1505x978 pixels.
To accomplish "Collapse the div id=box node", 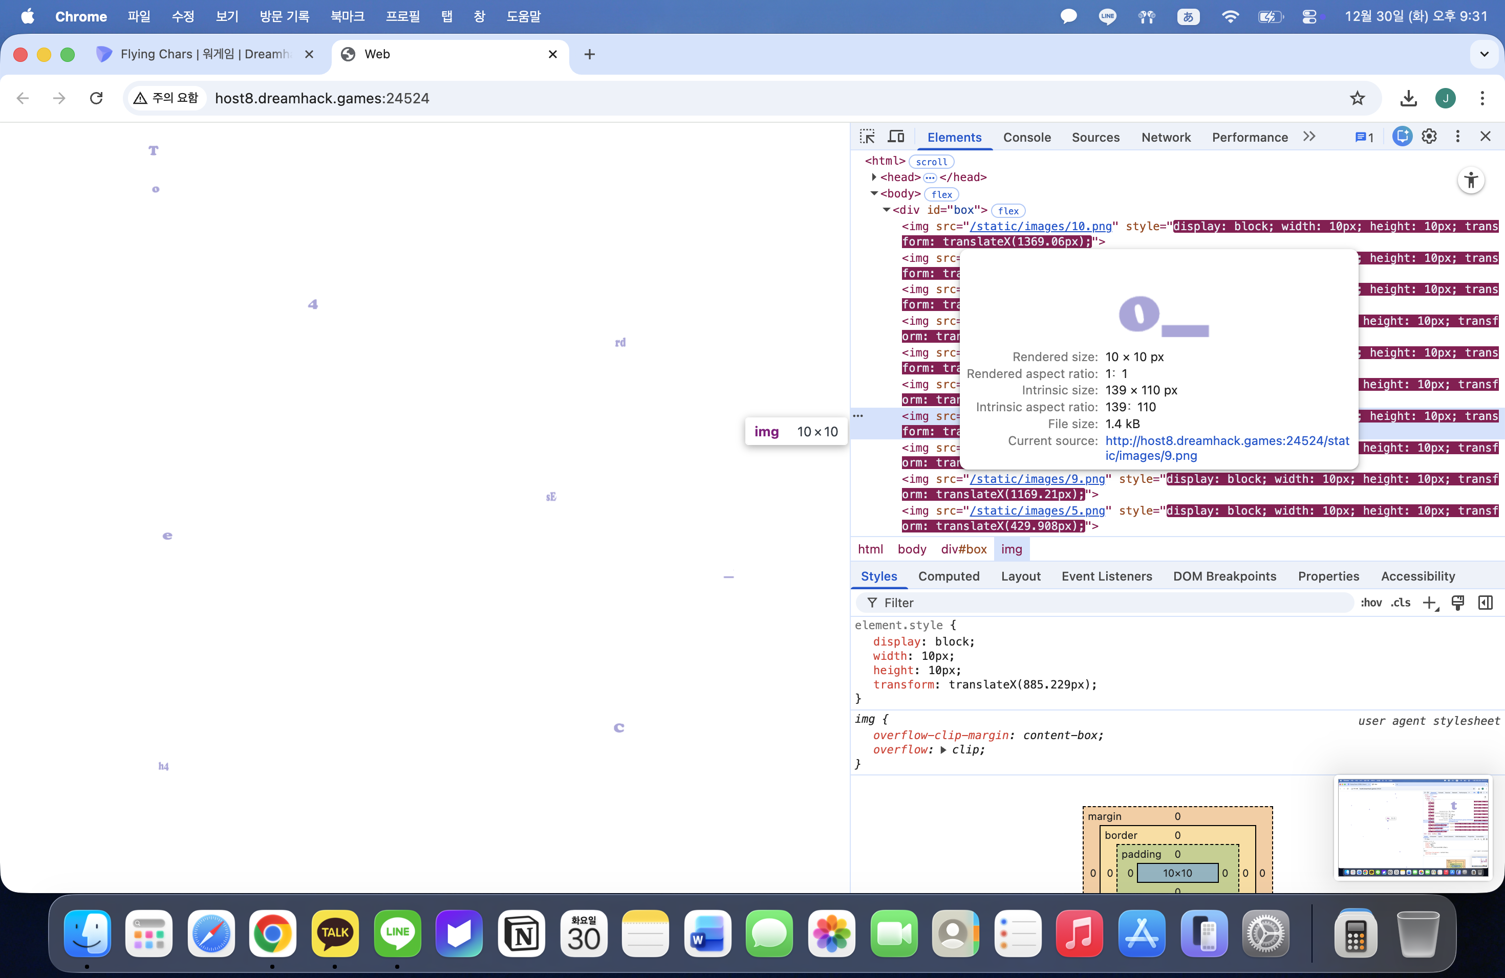I will point(887,210).
